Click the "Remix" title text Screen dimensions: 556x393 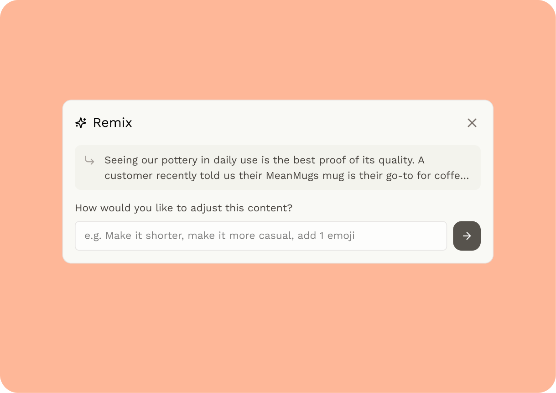tap(112, 123)
